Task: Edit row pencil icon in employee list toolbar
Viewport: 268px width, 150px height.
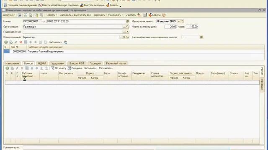Action: [x=16, y=42]
